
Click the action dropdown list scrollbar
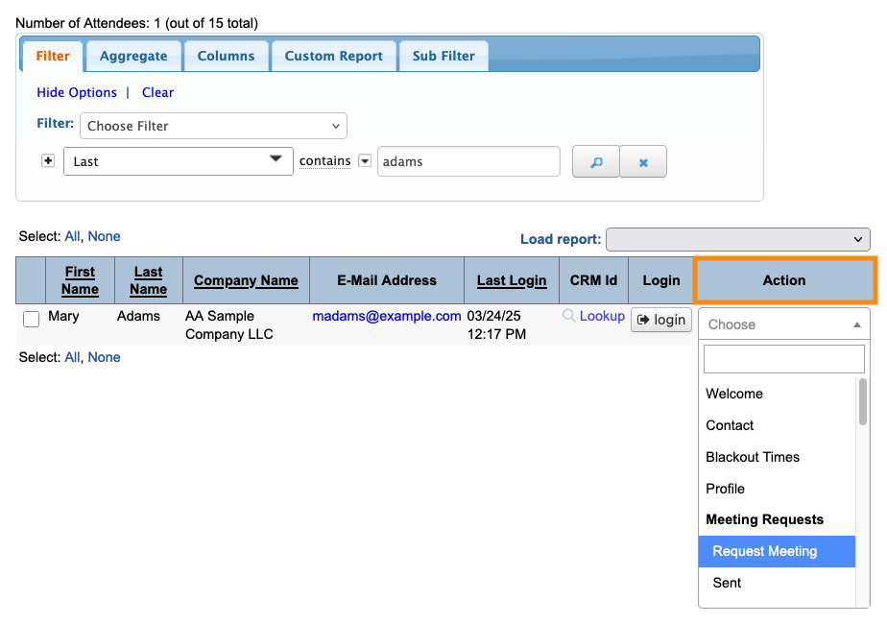pos(863,403)
